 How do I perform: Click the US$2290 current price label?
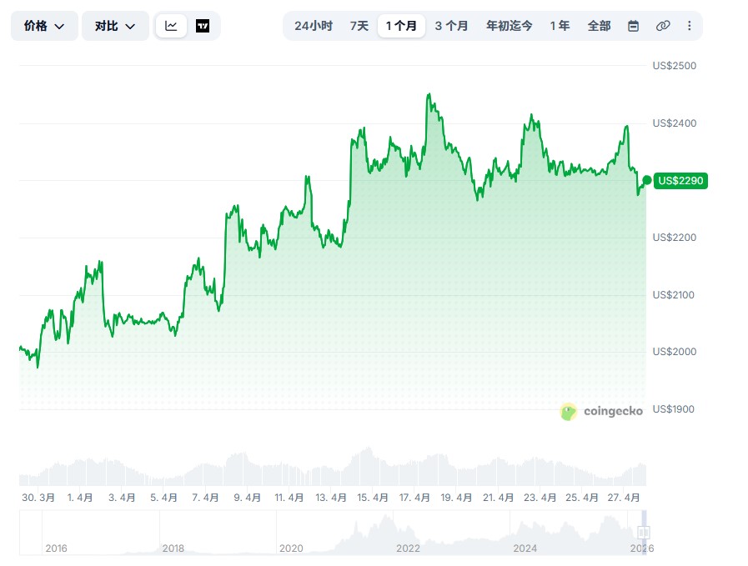[x=681, y=180]
